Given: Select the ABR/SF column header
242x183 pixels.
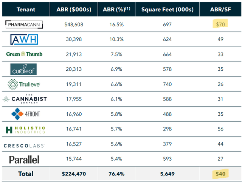Looking at the screenshot, I should [220, 9].
